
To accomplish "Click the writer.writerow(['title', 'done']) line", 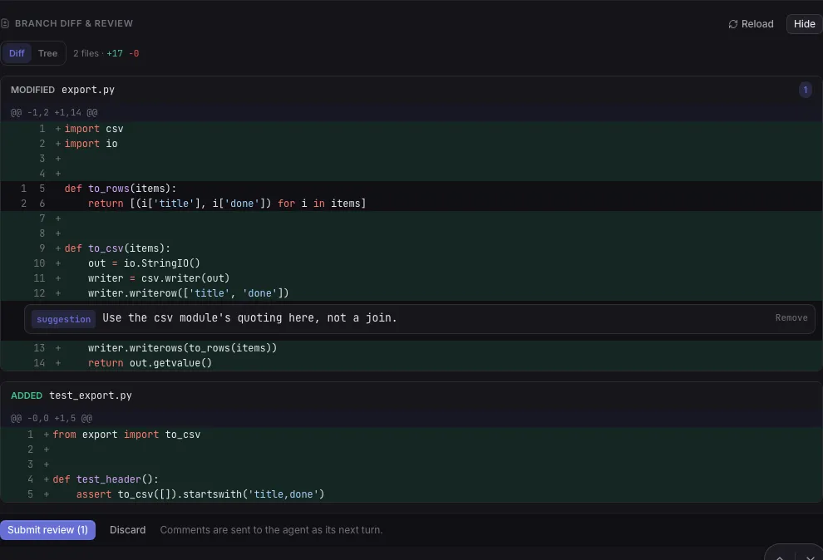I will click(411, 293).
